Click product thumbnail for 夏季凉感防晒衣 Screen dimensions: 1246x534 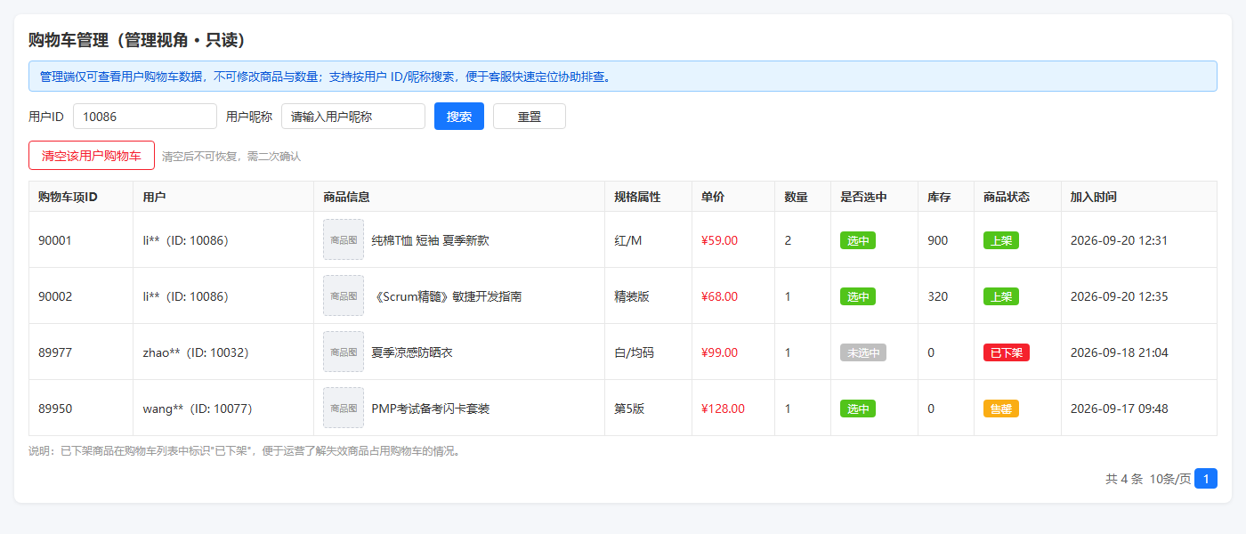[344, 352]
